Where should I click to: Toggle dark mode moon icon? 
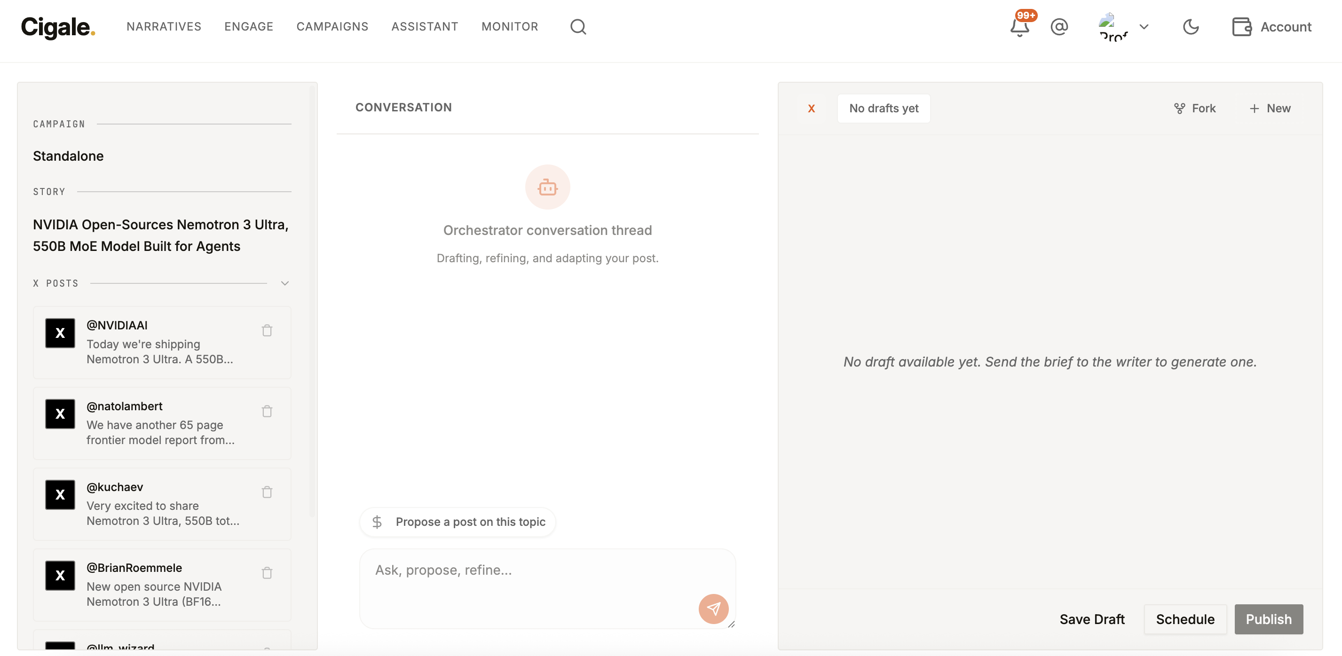(x=1191, y=27)
